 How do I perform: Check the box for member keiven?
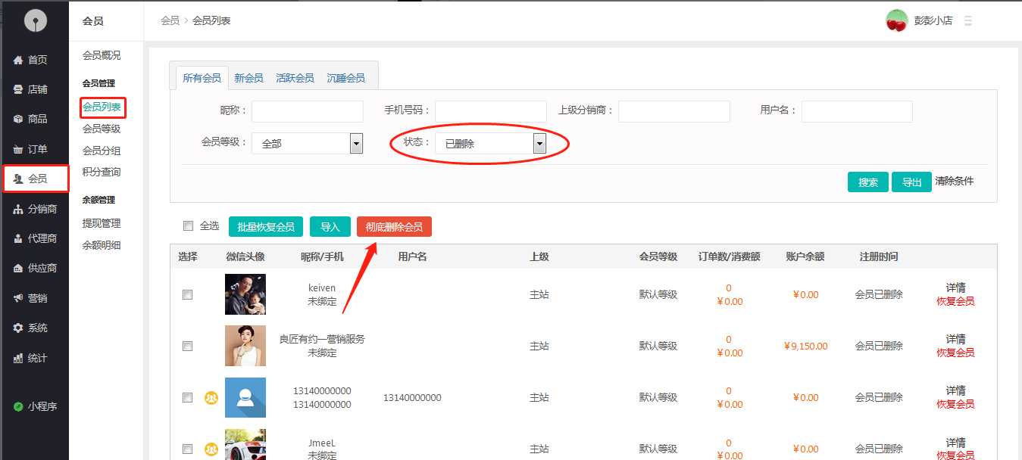[x=188, y=294]
